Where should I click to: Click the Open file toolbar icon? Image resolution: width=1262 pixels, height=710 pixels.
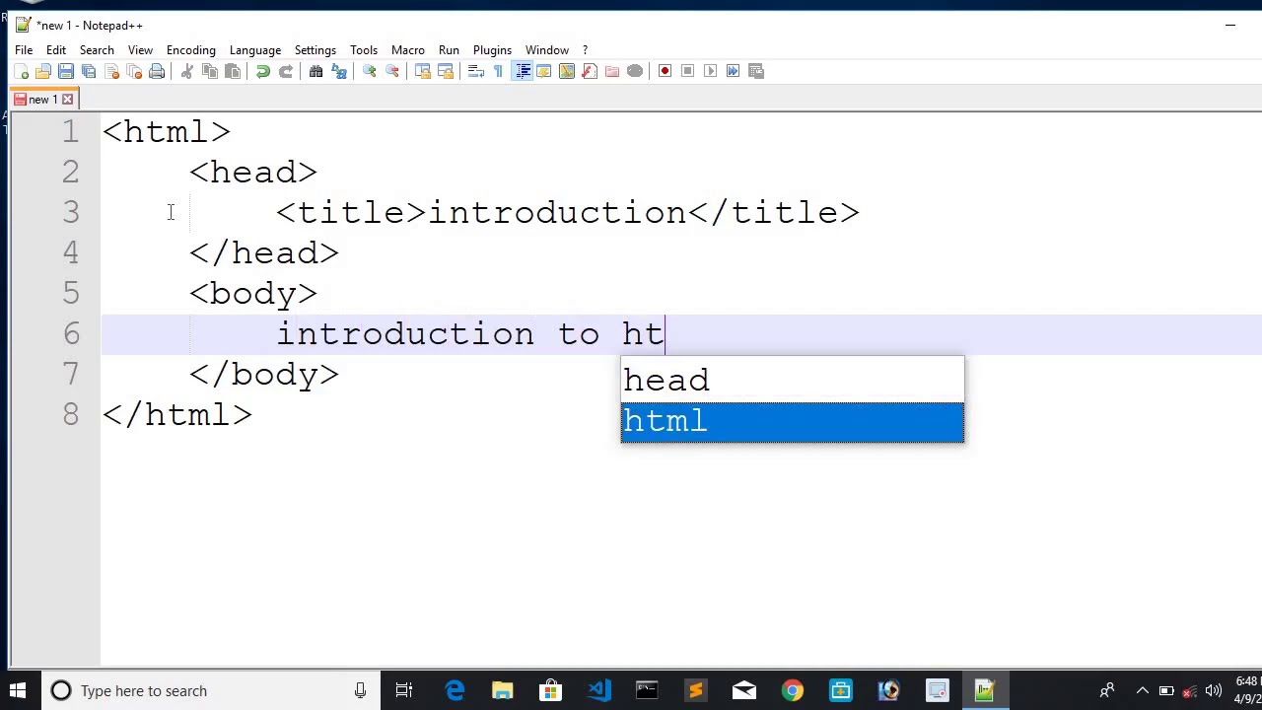(43, 71)
